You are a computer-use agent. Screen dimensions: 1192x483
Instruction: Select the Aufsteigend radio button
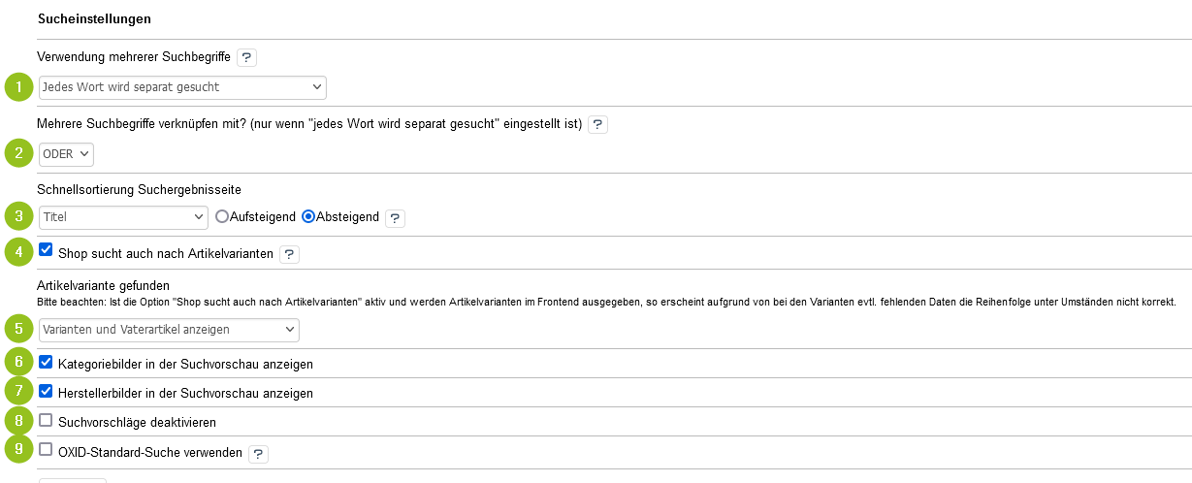pyautogui.click(x=222, y=216)
